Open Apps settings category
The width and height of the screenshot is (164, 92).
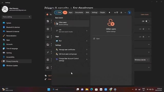click(17, 40)
